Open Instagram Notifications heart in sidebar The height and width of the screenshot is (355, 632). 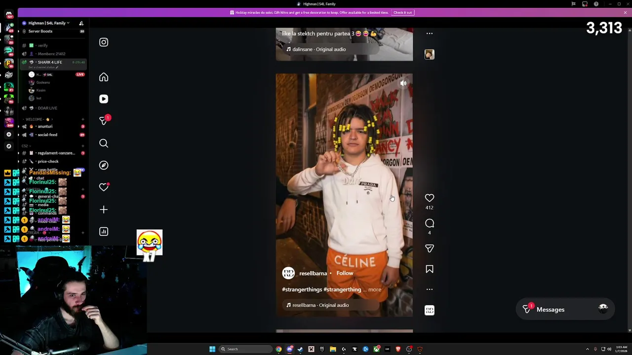click(104, 187)
